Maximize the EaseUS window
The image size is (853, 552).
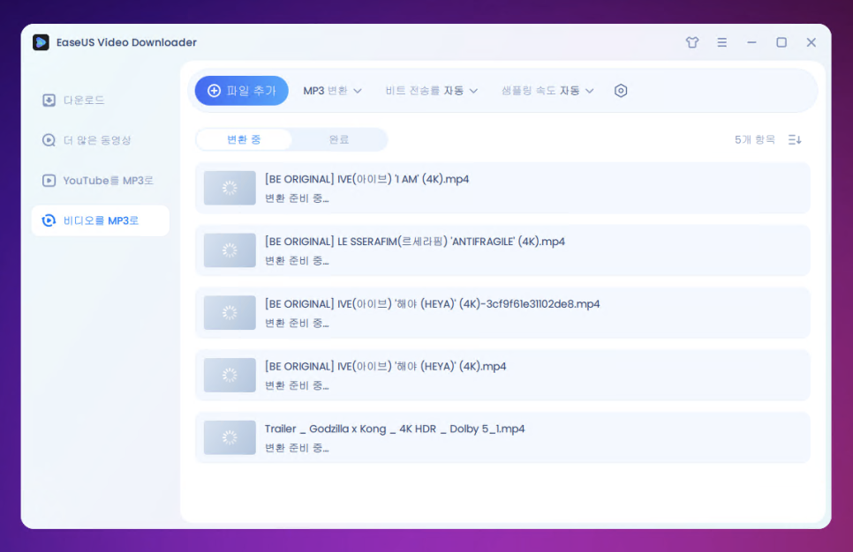(x=781, y=42)
